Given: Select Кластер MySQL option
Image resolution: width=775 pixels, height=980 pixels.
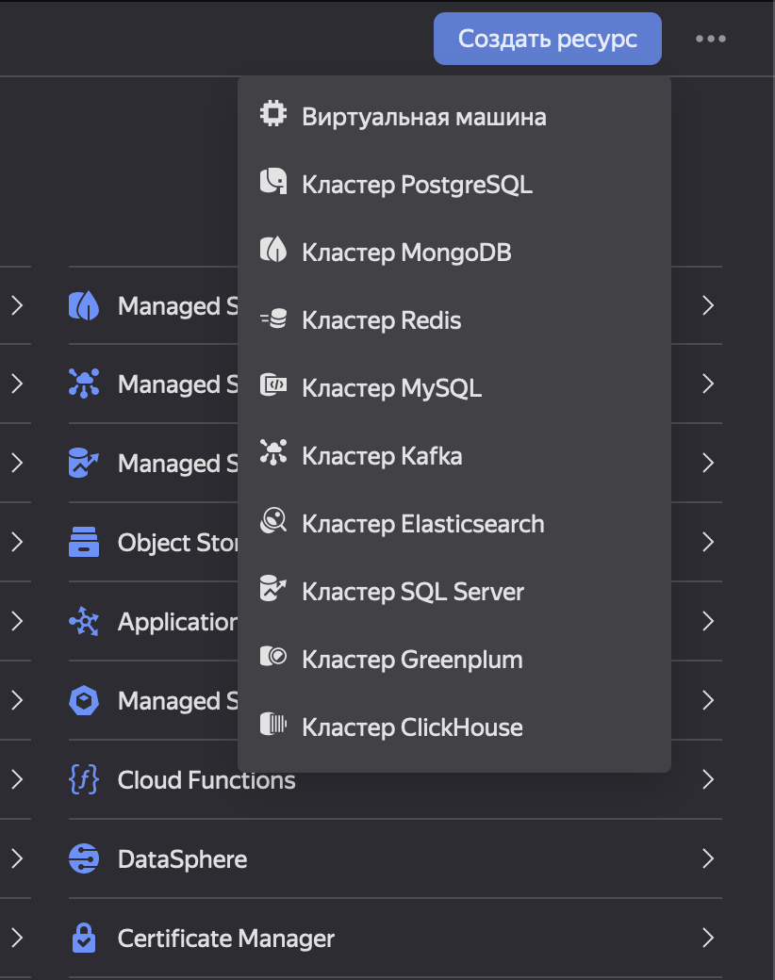Looking at the screenshot, I should (x=391, y=388).
